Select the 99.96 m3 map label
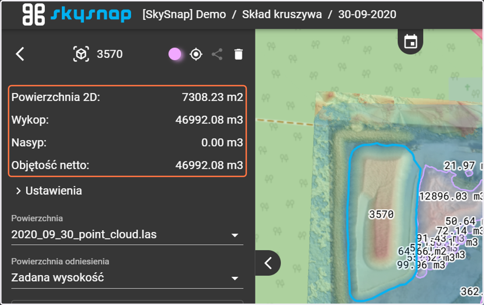 tap(421, 265)
